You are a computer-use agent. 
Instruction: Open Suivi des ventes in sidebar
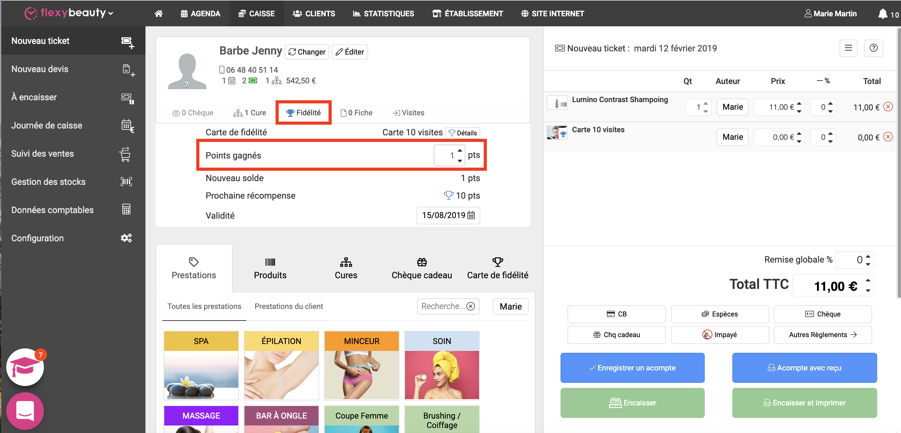73,154
